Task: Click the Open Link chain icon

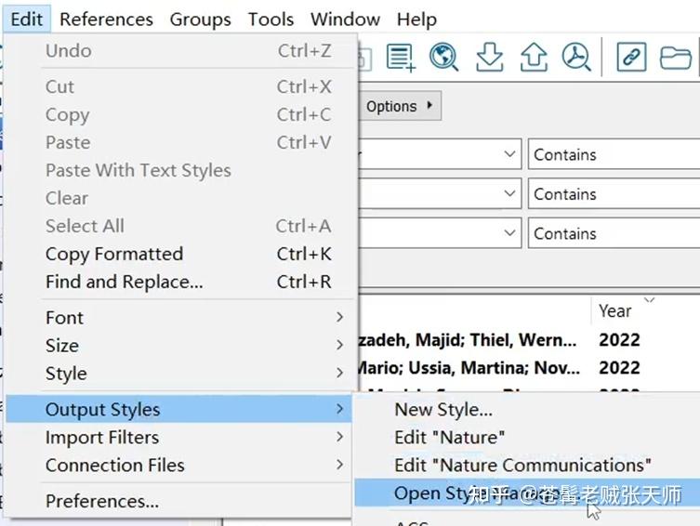Action: [x=631, y=58]
